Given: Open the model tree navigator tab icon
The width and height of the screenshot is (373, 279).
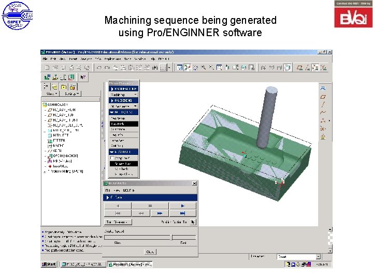Looking at the screenshot, I should pos(46,87).
